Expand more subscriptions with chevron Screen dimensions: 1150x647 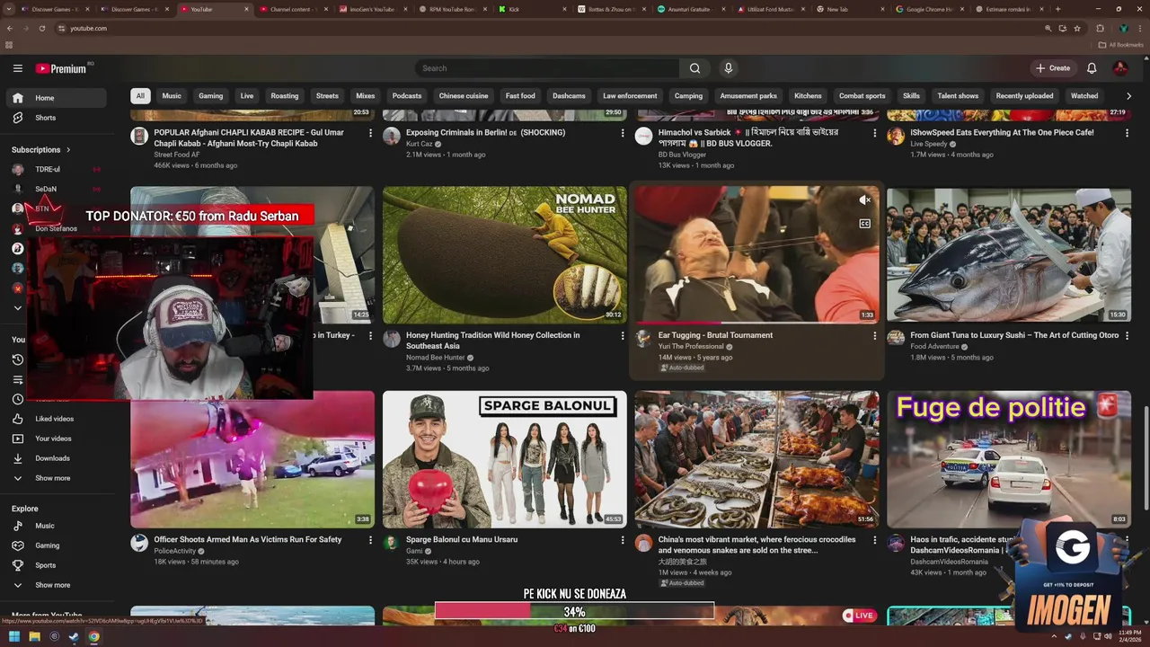(17, 308)
